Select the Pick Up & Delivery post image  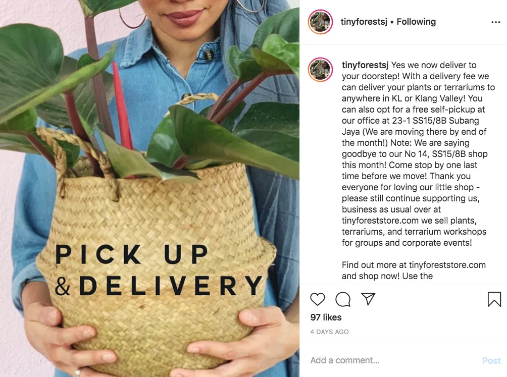149,188
